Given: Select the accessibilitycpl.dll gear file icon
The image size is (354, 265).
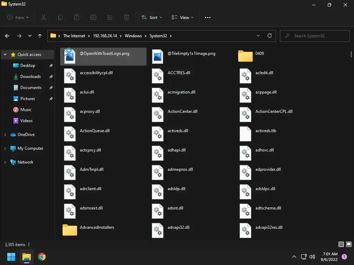Looking at the screenshot, I should (x=70, y=76).
